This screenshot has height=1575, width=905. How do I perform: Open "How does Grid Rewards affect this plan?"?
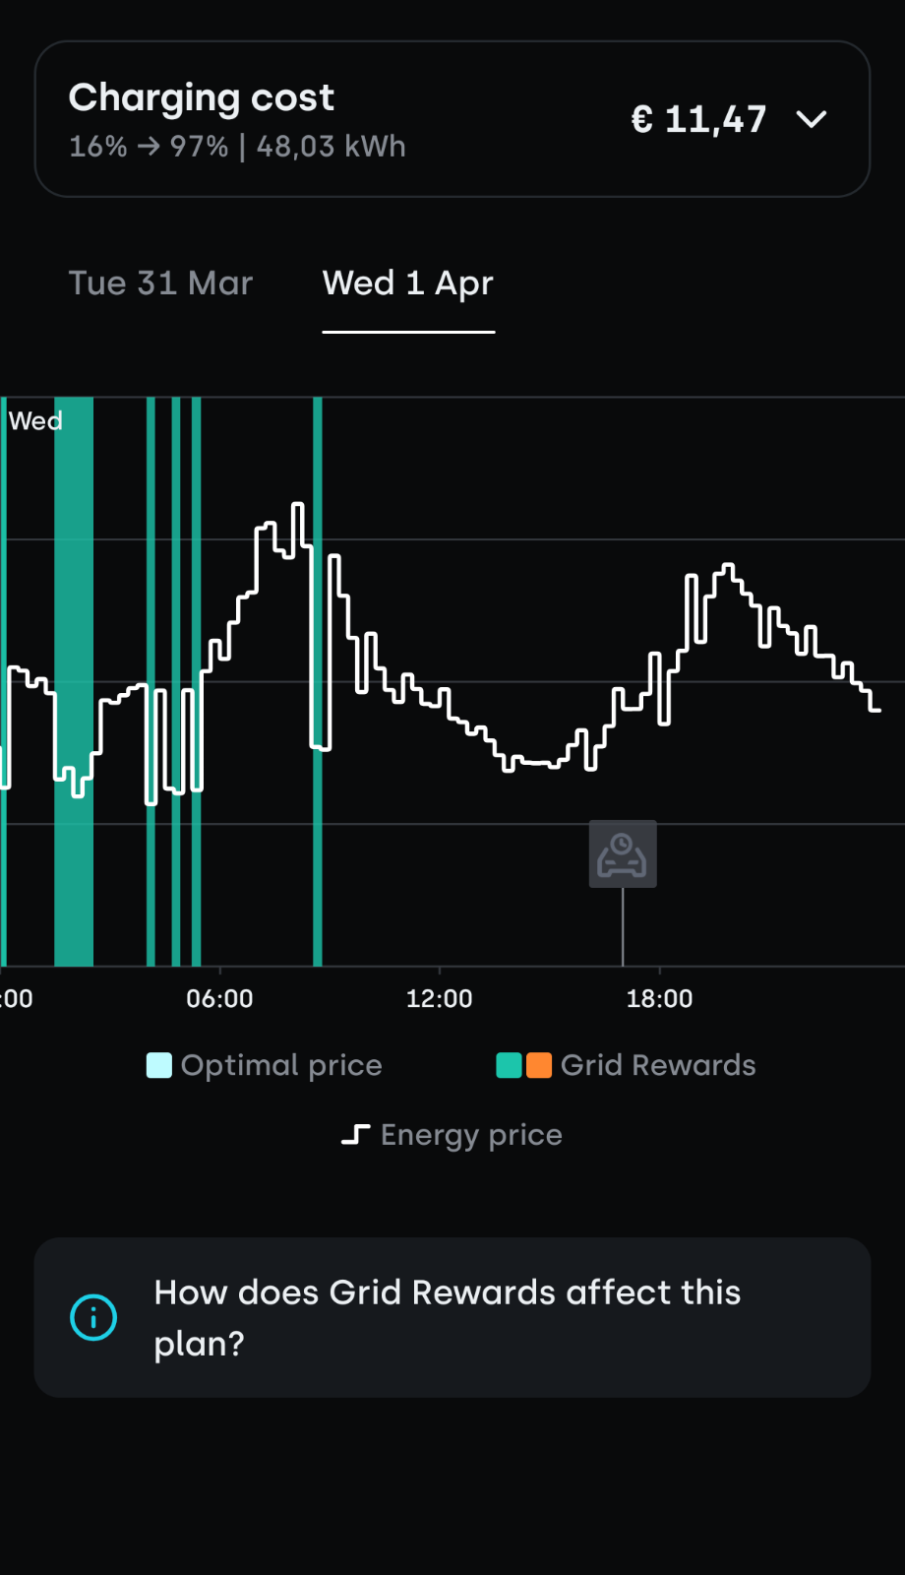pyautogui.click(x=448, y=1317)
